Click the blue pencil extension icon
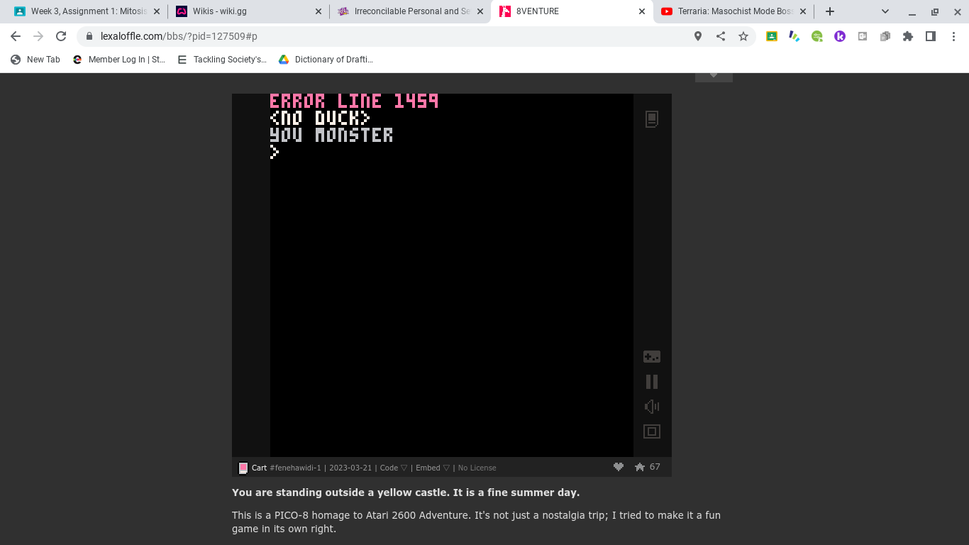The image size is (969, 545). [x=794, y=36]
